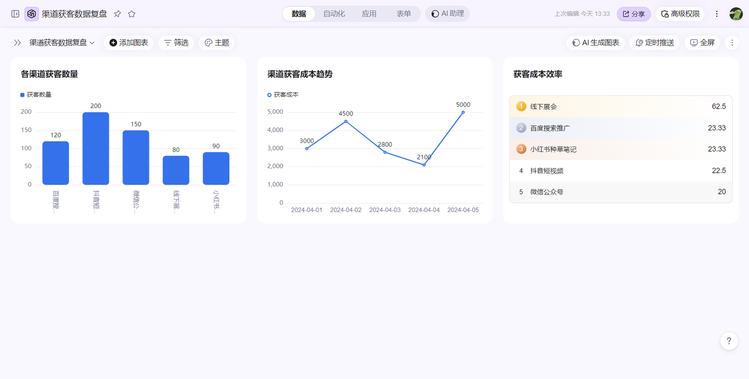The height and width of the screenshot is (379, 749).
Task: Star the 渠道获客数据复盘 document
Action: tap(132, 13)
